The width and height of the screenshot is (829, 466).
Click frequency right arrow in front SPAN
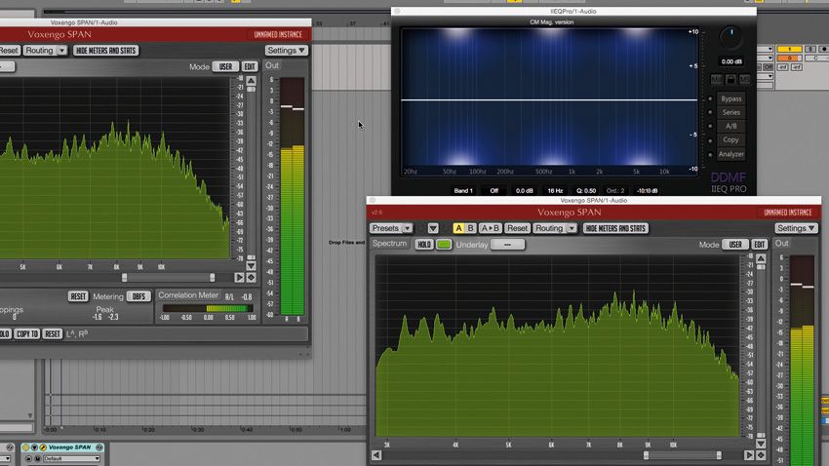point(749,455)
